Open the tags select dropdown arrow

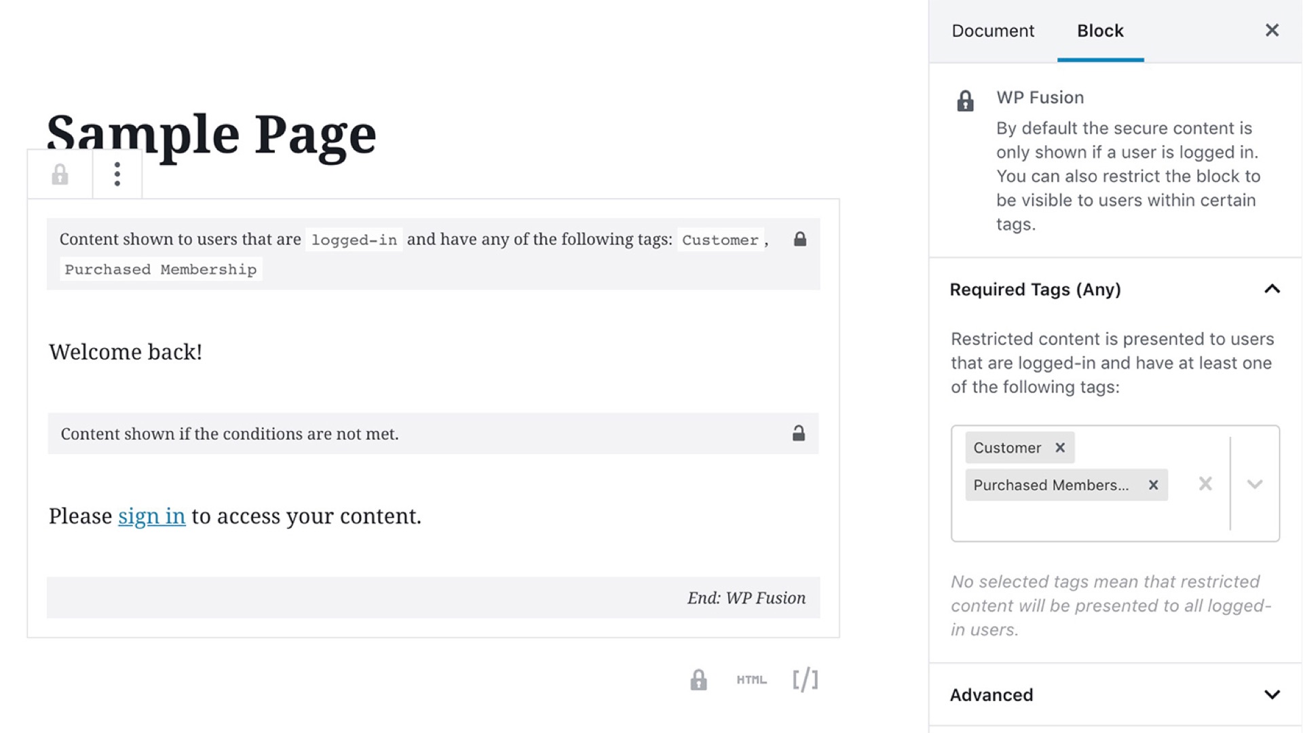click(x=1255, y=483)
